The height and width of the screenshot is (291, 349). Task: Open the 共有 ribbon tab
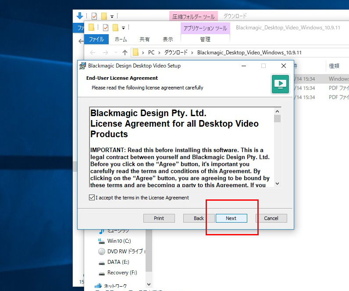click(x=144, y=39)
